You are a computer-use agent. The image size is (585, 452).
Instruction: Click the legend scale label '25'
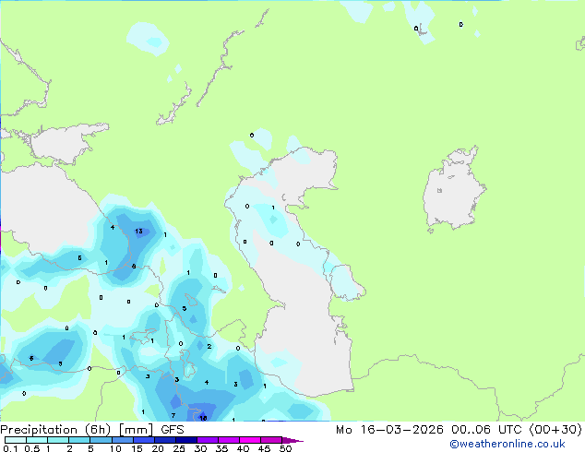tap(179, 448)
